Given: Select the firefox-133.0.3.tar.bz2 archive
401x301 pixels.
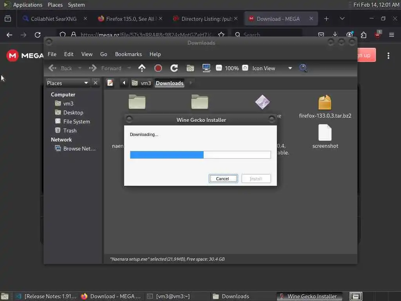Looking at the screenshot, I should [325, 107].
